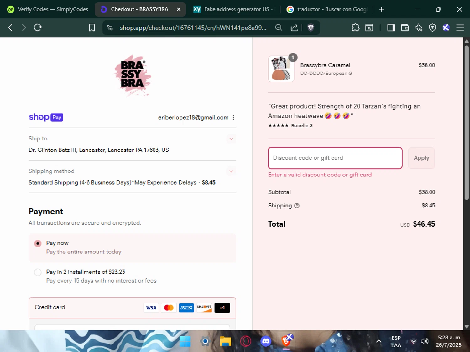Screen dimensions: 470x352
Task: Click the Shop Pay logo
Action: click(46, 117)
